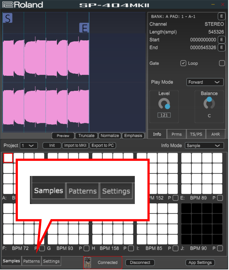Select the top-left black pad of bank J
Viewport: 229px width, 270px height.
pyautogui.click(x=186, y=209)
